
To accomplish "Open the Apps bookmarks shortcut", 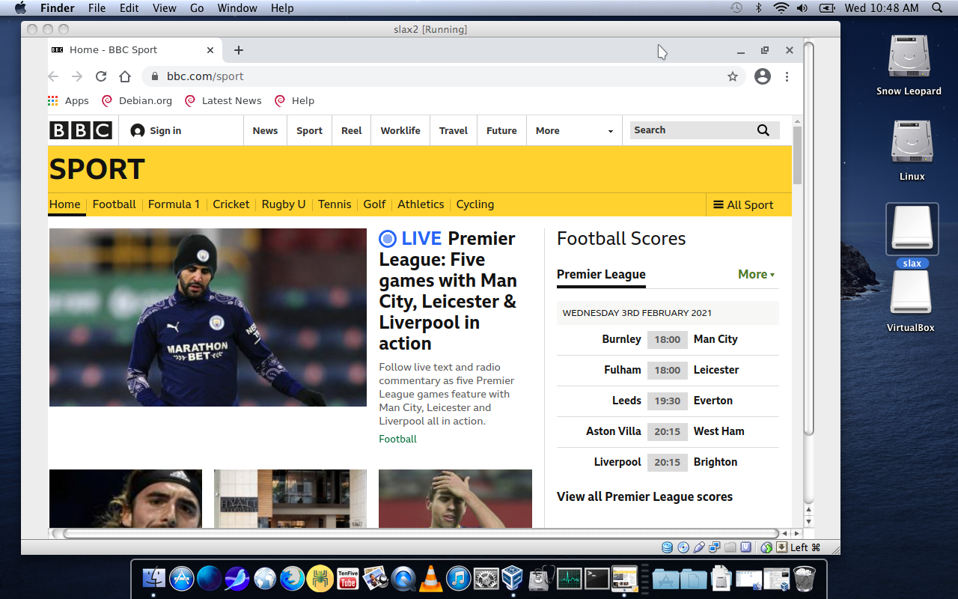I will coord(68,100).
